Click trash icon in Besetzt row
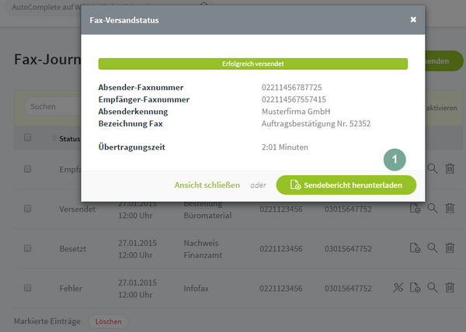Screen dimensions: 466x332 [x=450, y=247]
